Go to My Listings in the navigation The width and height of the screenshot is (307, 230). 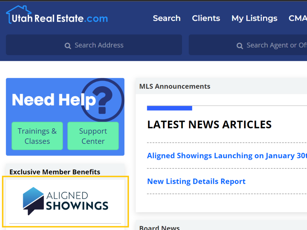[254, 18]
